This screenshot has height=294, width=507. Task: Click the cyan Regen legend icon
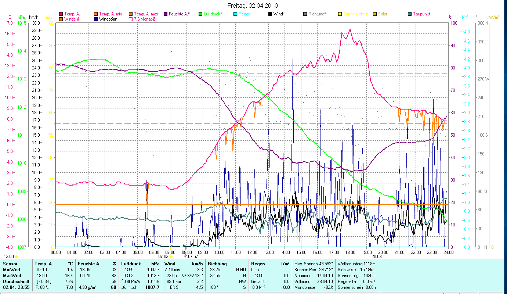(235, 14)
